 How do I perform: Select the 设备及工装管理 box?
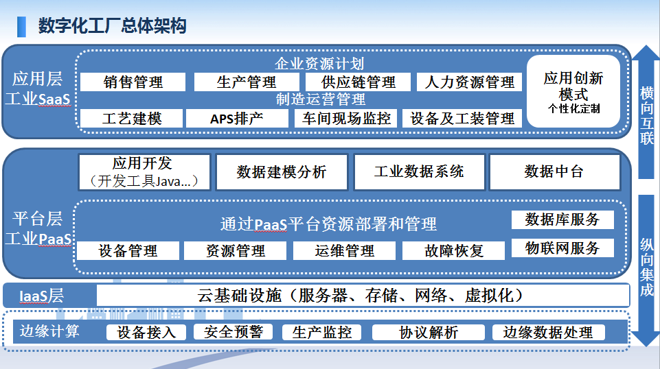pyautogui.click(x=462, y=119)
